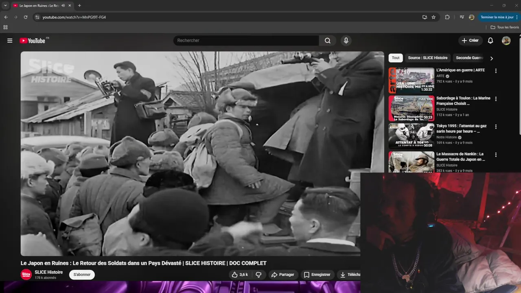Close the Le Japon en Ruines tab
Viewport: 521px width, 293px height.
[70, 6]
